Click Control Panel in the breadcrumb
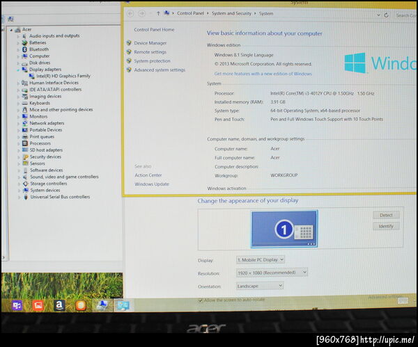Image resolution: width=418 pixels, height=347 pixels. 190,13
